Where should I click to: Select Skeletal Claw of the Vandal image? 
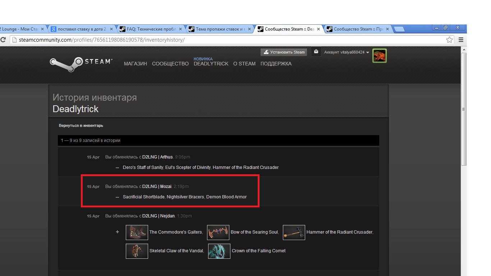[x=137, y=251]
